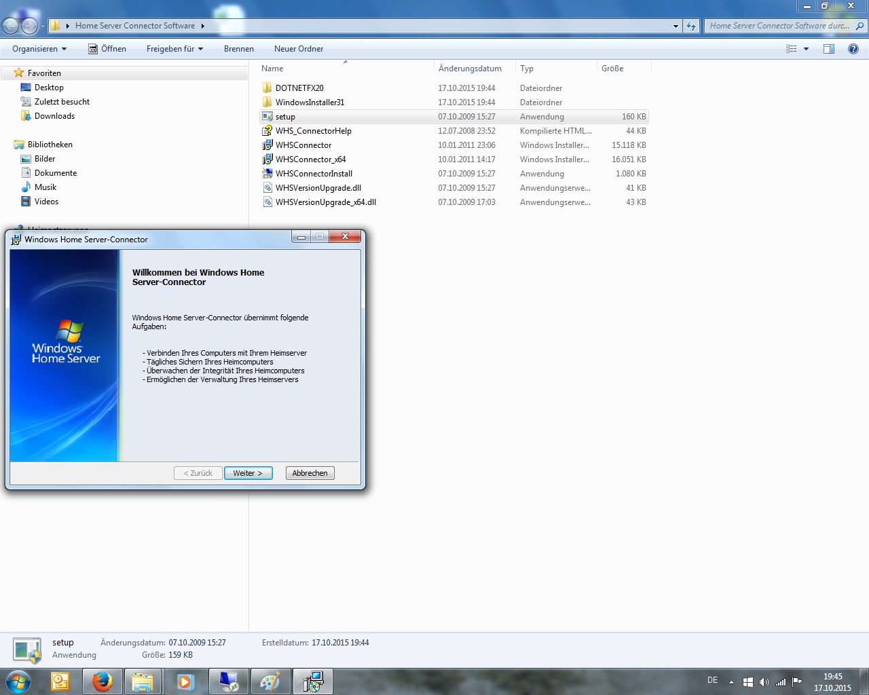Click the Öffnen toolbar button

(x=107, y=49)
